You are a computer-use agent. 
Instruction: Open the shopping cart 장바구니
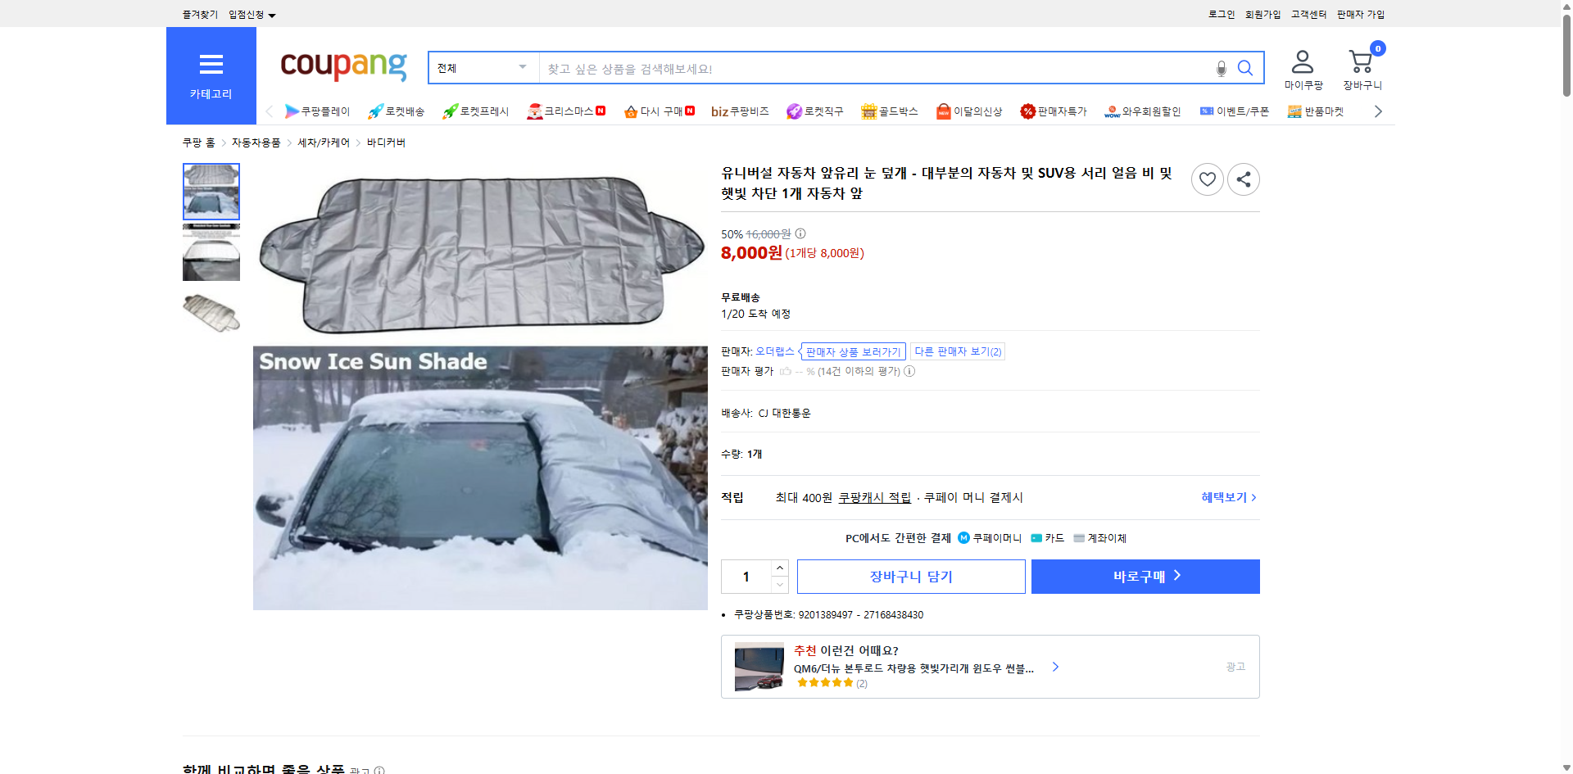tap(1360, 61)
